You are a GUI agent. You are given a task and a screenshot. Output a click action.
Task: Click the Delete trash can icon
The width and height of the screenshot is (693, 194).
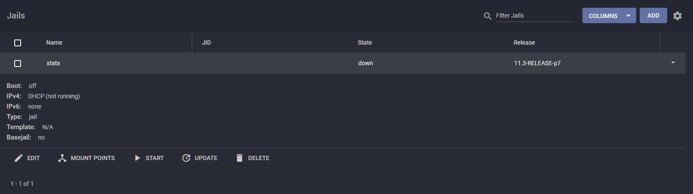240,158
